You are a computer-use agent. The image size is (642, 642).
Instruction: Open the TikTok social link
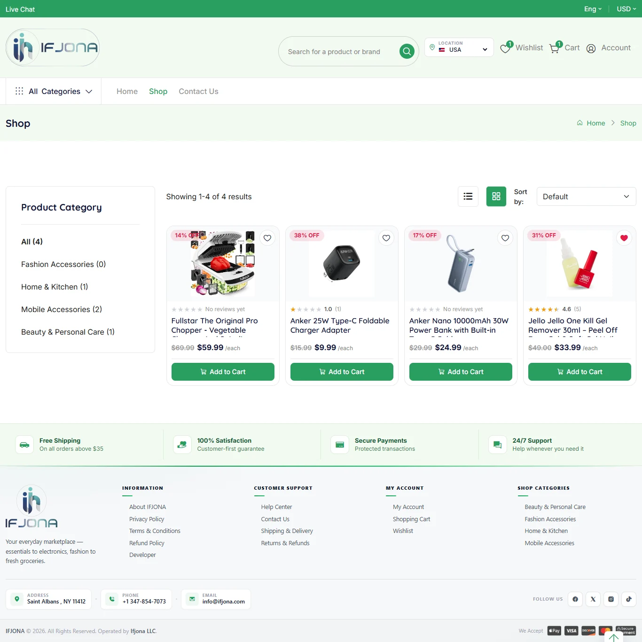point(629,599)
